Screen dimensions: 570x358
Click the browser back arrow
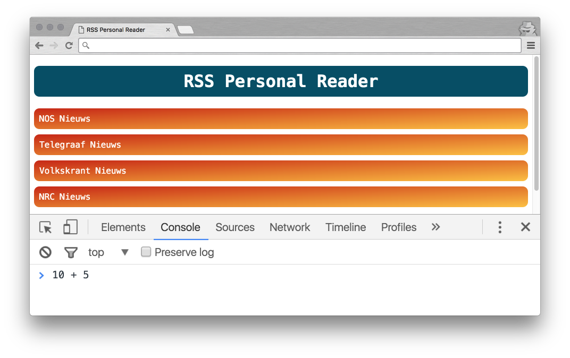pyautogui.click(x=39, y=45)
